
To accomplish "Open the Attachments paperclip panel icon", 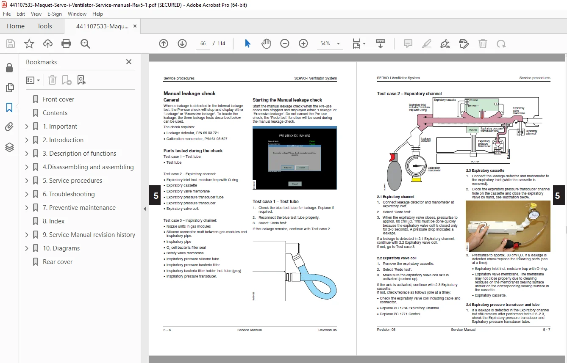I will pos(9,126).
